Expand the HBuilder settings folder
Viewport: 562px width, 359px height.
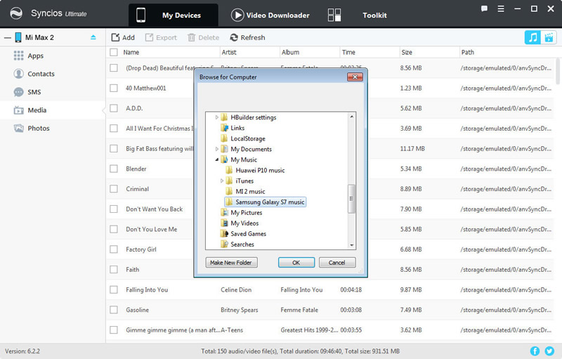coord(217,117)
